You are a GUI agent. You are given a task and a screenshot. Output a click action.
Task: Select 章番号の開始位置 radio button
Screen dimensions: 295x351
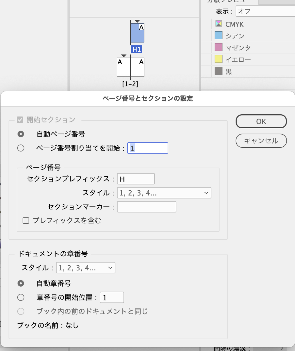(x=21, y=298)
